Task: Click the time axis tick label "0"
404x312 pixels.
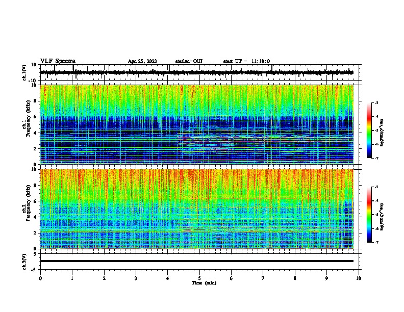Action: point(40,278)
